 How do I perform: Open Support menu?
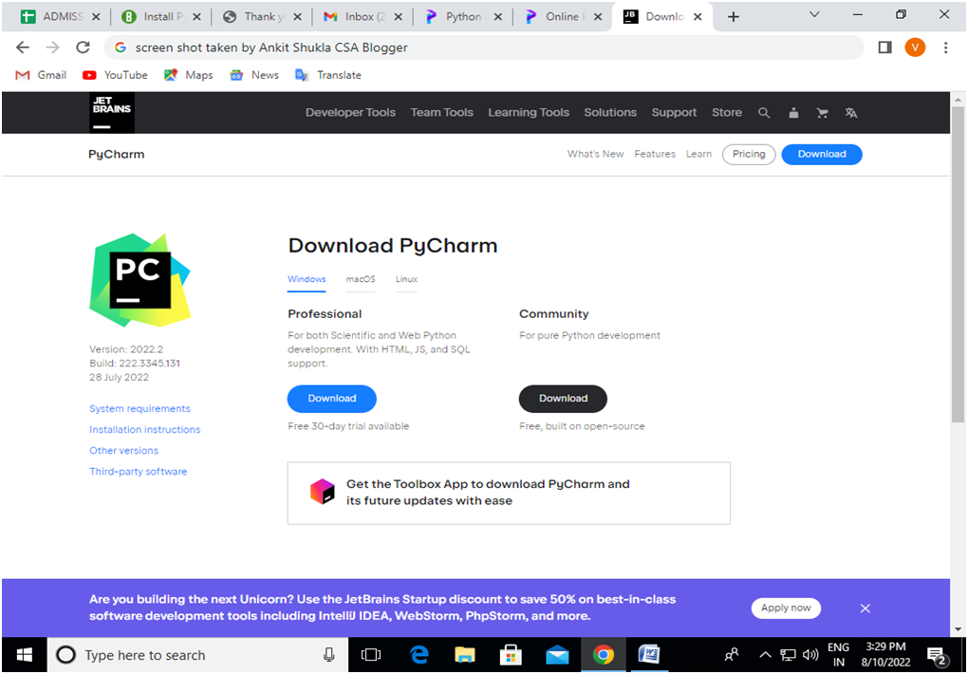(674, 112)
